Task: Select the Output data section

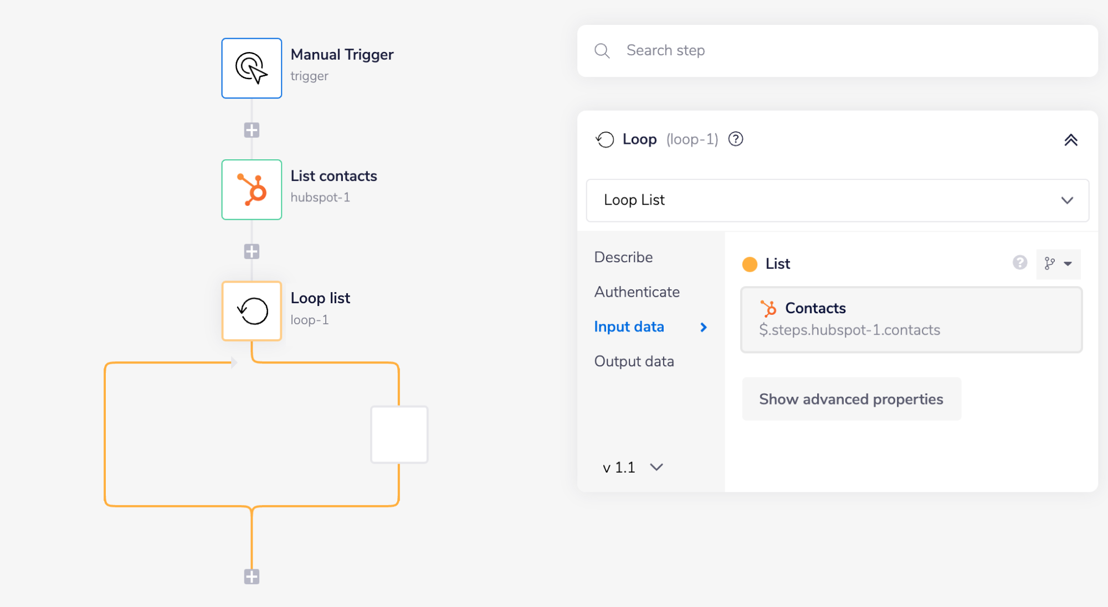Action: pos(634,361)
